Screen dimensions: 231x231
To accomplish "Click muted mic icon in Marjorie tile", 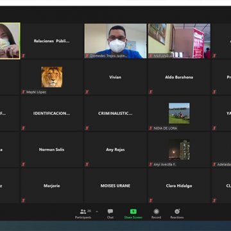I will [23, 200].
